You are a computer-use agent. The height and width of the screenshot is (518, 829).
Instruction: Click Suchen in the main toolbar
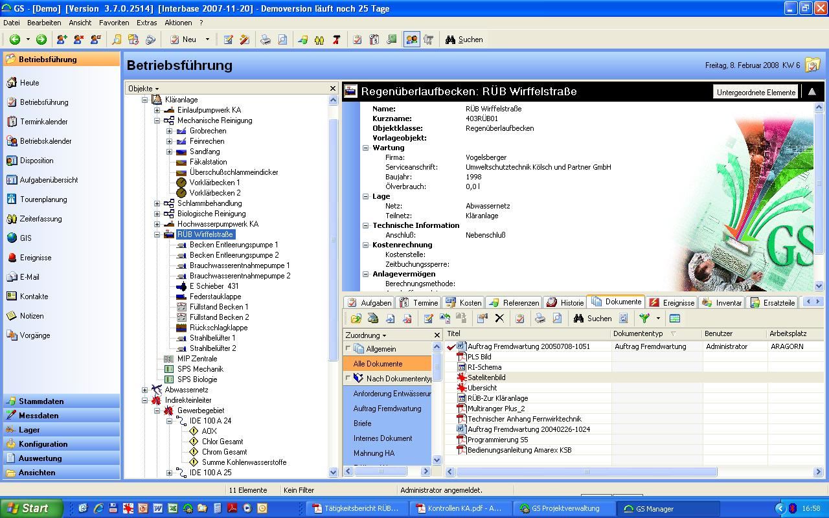click(x=464, y=39)
